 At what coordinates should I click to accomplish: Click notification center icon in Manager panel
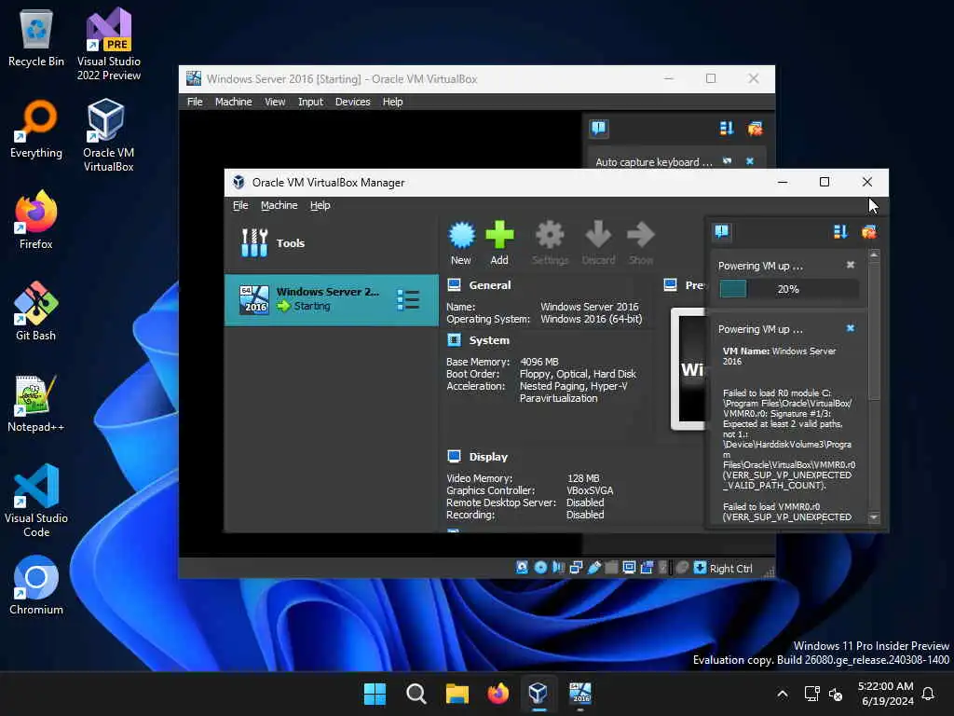click(722, 231)
